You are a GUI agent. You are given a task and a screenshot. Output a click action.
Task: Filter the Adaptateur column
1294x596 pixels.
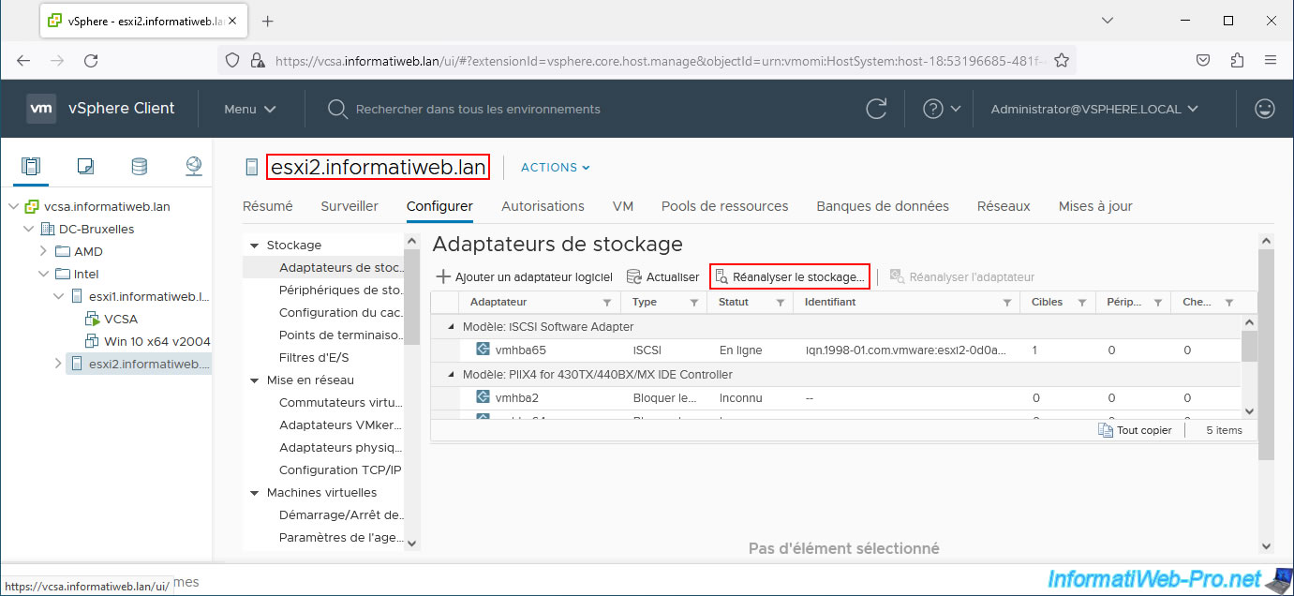(607, 303)
